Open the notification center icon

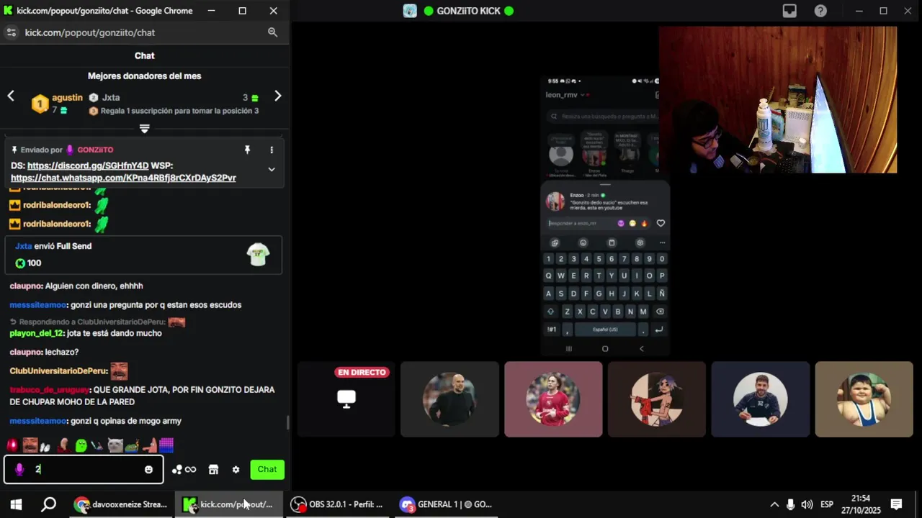point(896,504)
